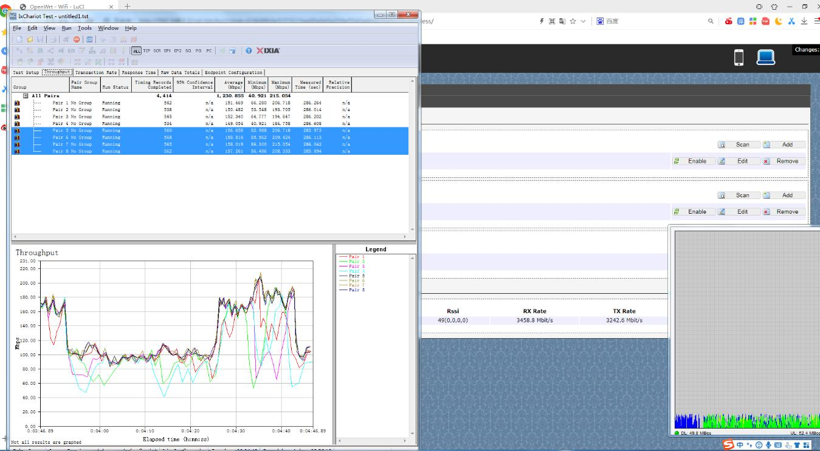Toggle the TCP filter button
Viewport: 820px width, 451px height.
tap(146, 51)
